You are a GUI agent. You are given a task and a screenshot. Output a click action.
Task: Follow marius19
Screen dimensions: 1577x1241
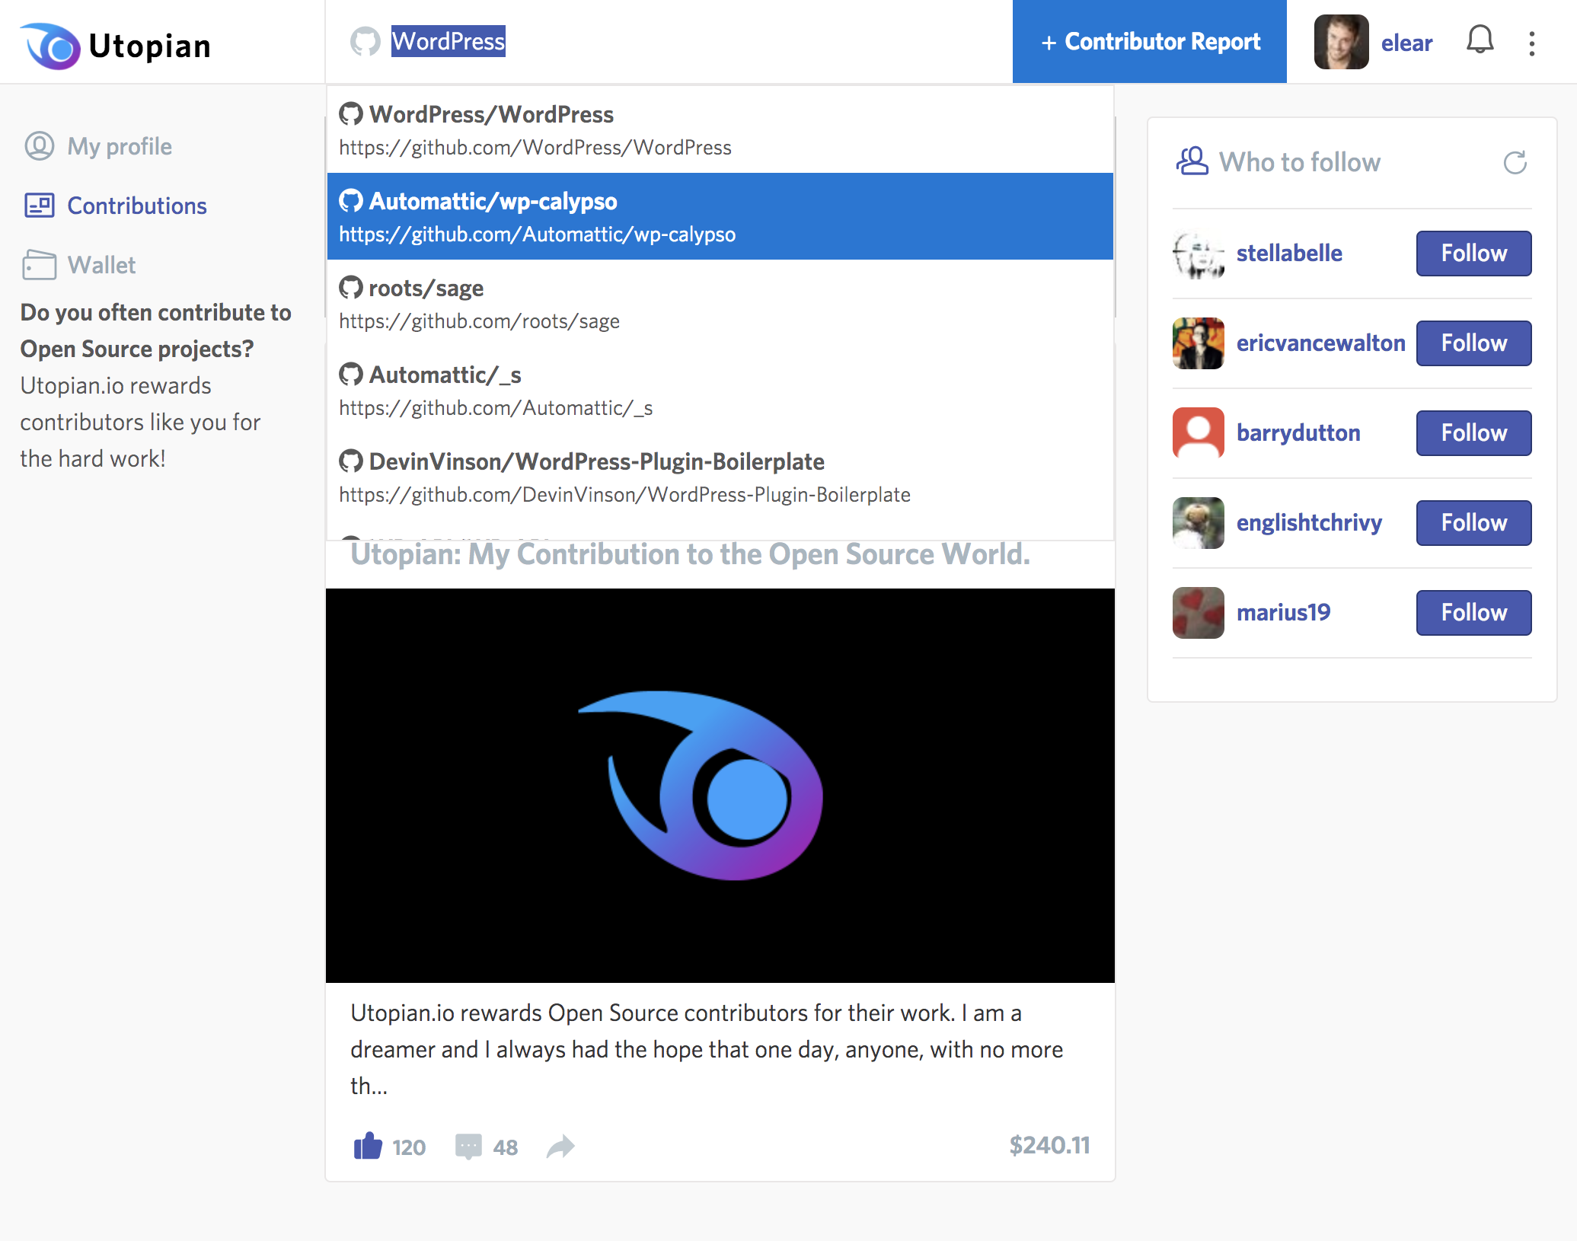coord(1473,613)
